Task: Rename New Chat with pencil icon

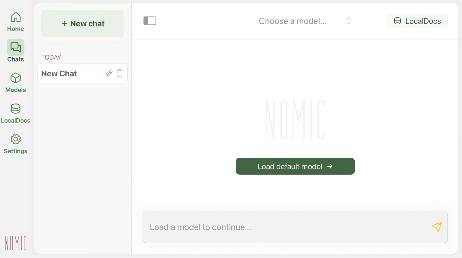Action: pyautogui.click(x=109, y=73)
